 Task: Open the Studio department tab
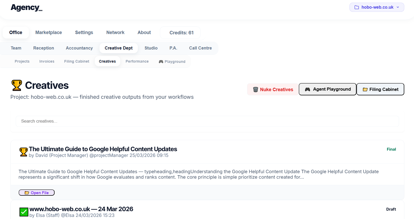click(x=151, y=48)
